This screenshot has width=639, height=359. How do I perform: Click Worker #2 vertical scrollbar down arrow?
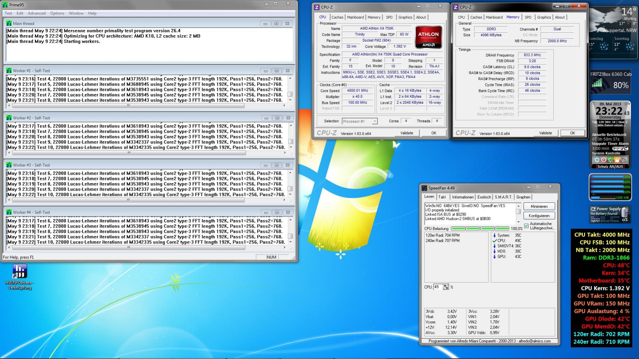tap(291, 147)
